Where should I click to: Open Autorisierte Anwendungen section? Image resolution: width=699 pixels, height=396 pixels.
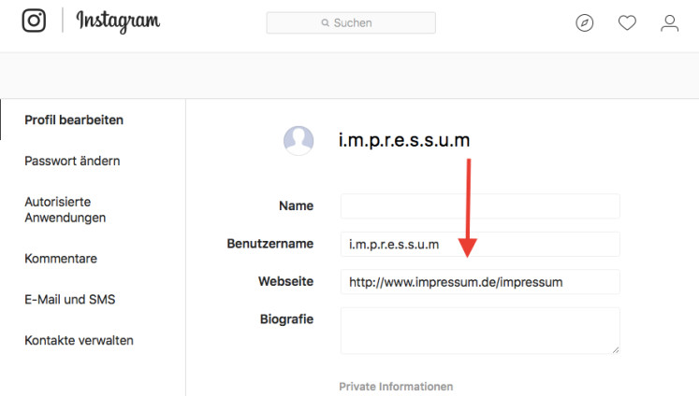click(x=66, y=209)
